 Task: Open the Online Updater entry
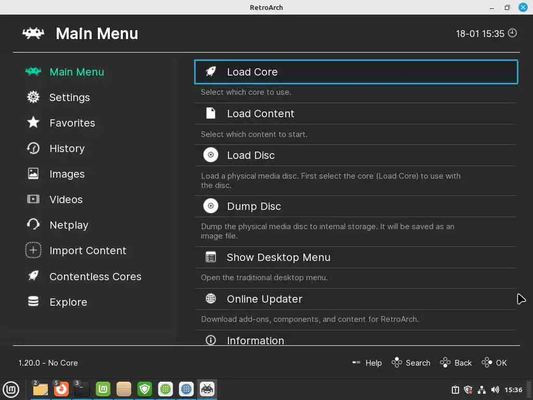click(x=356, y=299)
